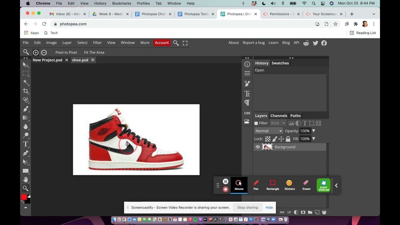Expand the Opacity slider arrow
This screenshot has width=400, height=225.
313,131
